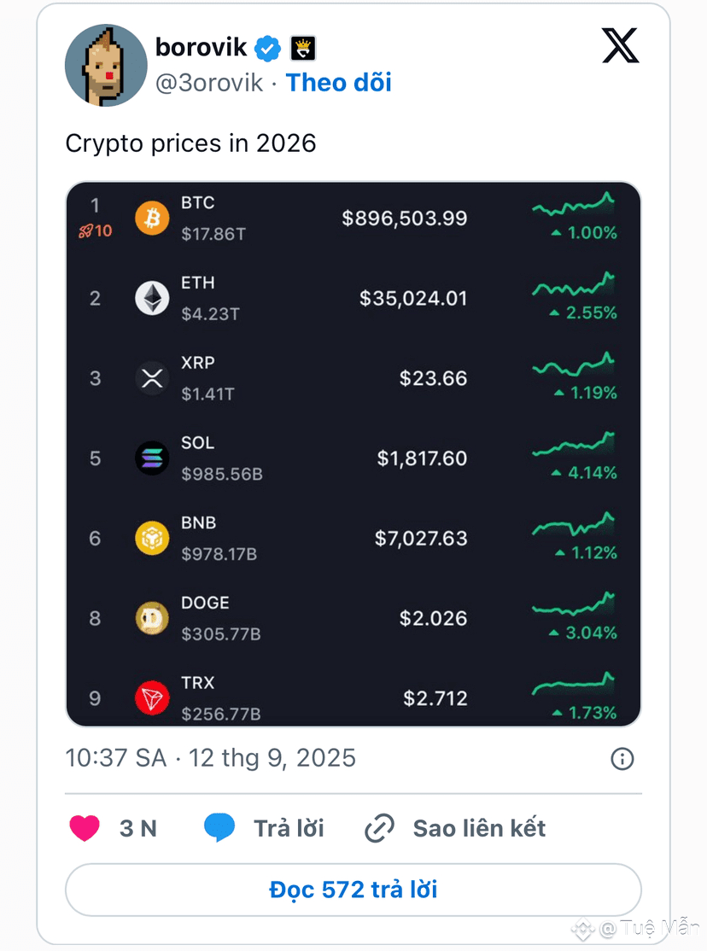The width and height of the screenshot is (707, 951).
Task: Read 572 replies button
Action: [353, 890]
